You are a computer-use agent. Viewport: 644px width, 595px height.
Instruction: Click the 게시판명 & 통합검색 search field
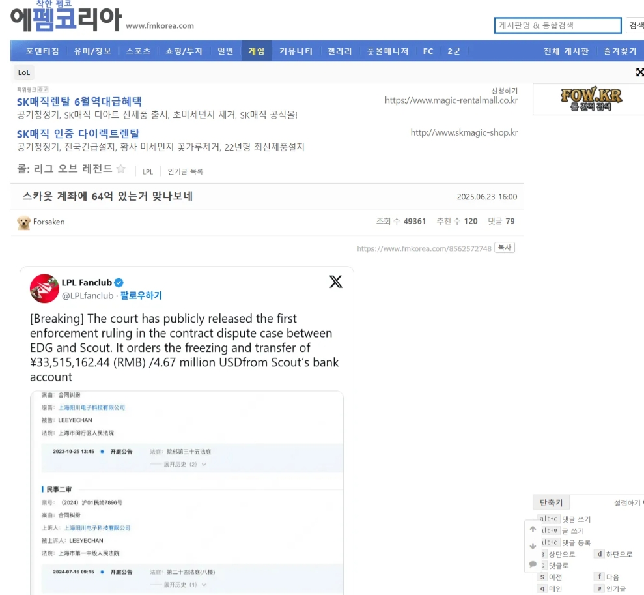(557, 25)
